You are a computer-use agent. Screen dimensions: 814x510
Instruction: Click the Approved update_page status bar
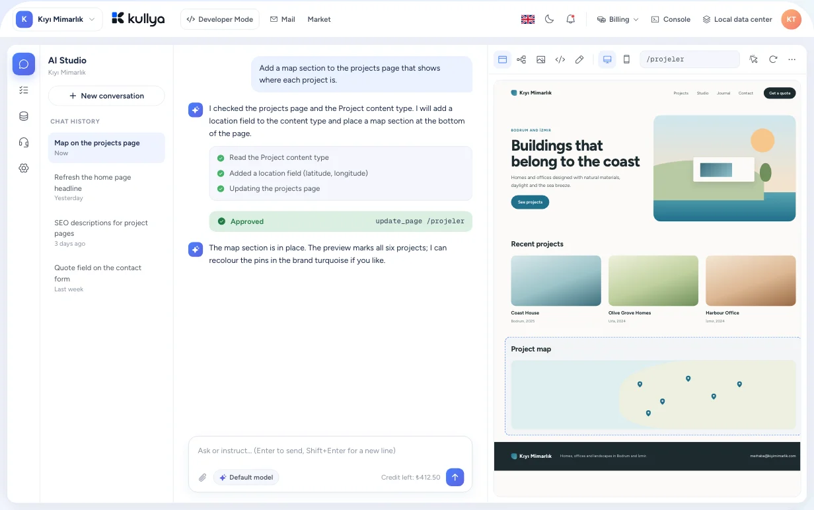tap(341, 221)
